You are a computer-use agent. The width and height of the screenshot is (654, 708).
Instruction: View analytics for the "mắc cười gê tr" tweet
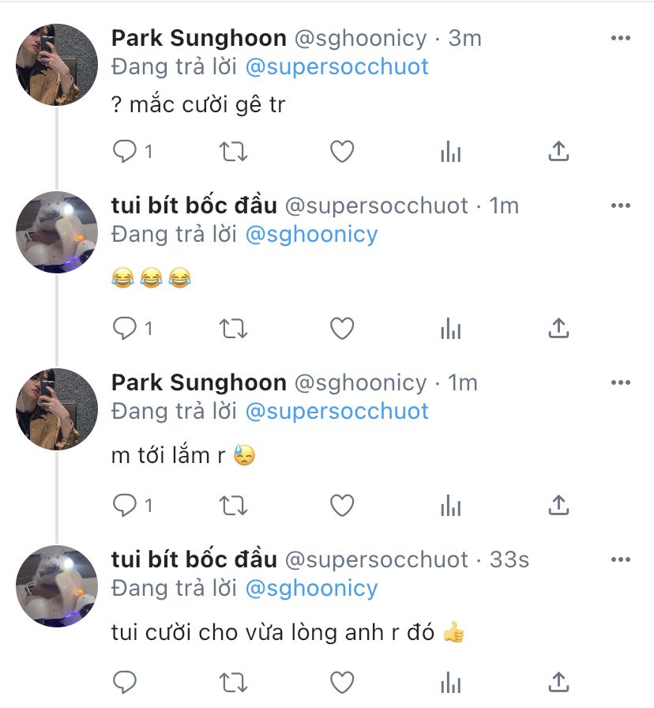point(450,151)
